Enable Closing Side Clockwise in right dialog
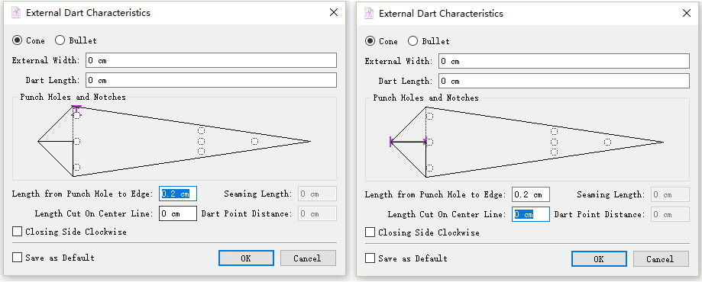 click(x=370, y=232)
